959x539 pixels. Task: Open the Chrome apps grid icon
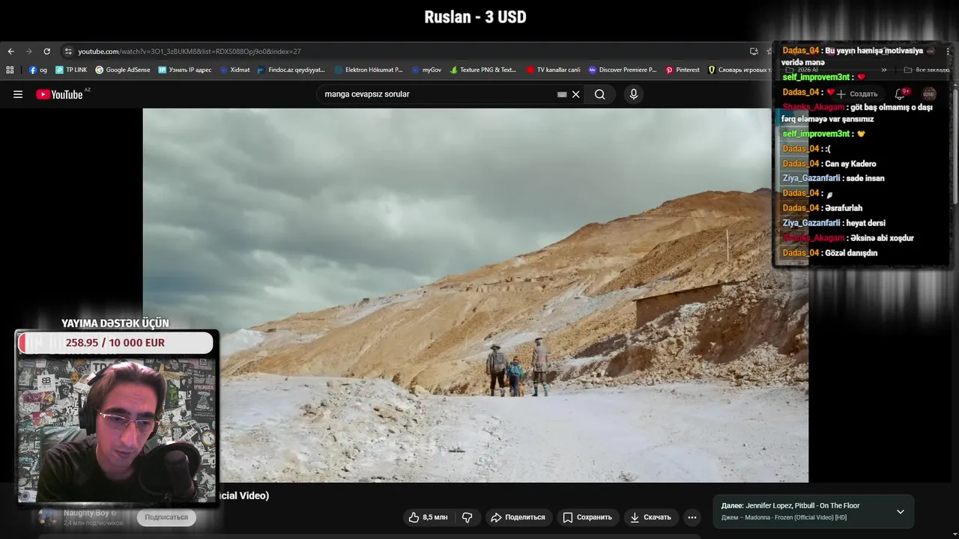(10, 70)
